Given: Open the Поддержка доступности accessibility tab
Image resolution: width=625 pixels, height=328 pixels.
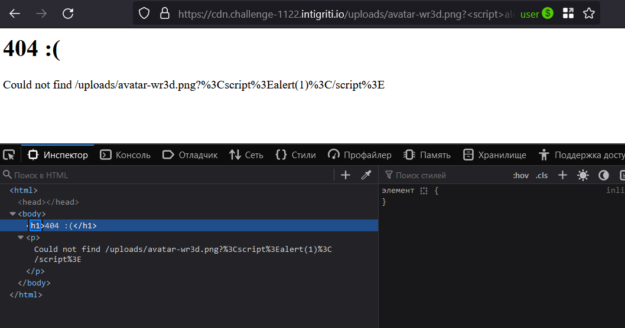Looking at the screenshot, I should pos(581,155).
